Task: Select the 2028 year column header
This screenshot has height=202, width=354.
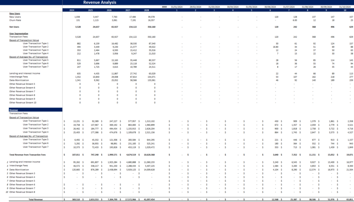Action: click(146, 10)
